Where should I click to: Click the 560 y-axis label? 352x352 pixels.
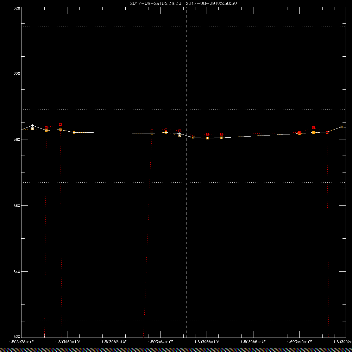tap(17, 206)
